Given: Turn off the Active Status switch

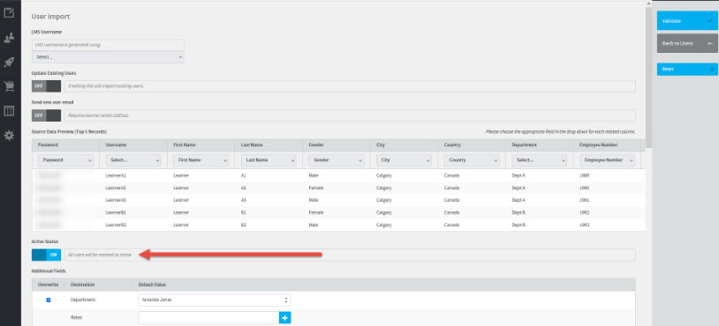Looking at the screenshot, I should pos(46,255).
